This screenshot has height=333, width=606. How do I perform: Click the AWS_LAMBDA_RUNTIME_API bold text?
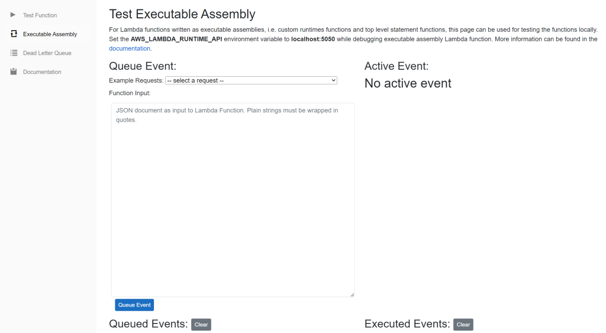(176, 39)
